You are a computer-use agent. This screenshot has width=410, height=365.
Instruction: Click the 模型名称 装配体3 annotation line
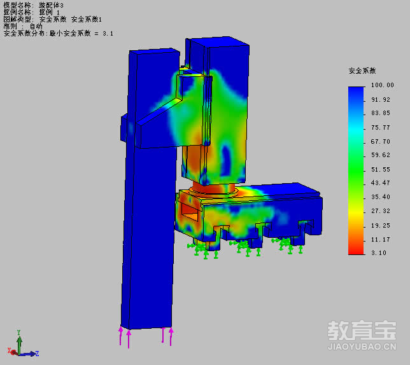pos(34,5)
